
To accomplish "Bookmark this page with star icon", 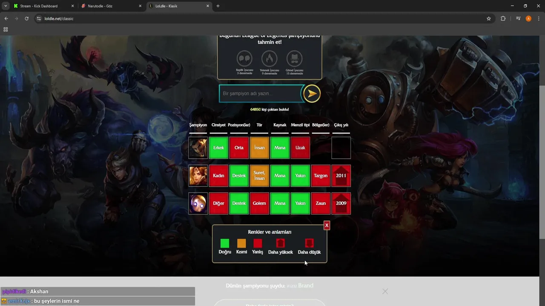I will pyautogui.click(x=489, y=19).
